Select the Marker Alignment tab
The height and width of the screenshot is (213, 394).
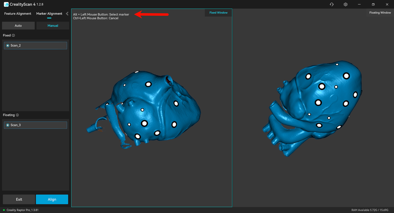tap(49, 14)
